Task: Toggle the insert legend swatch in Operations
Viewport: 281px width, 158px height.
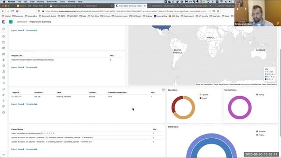Action: tap(201, 98)
